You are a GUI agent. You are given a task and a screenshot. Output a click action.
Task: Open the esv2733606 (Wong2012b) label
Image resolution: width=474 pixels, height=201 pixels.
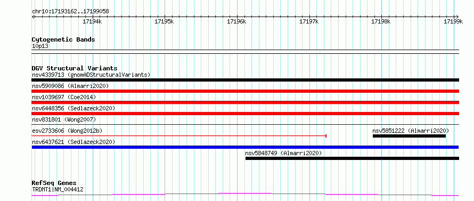67,131
